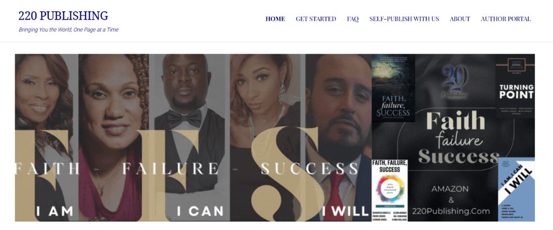Click the tagline under the site title

(69, 30)
